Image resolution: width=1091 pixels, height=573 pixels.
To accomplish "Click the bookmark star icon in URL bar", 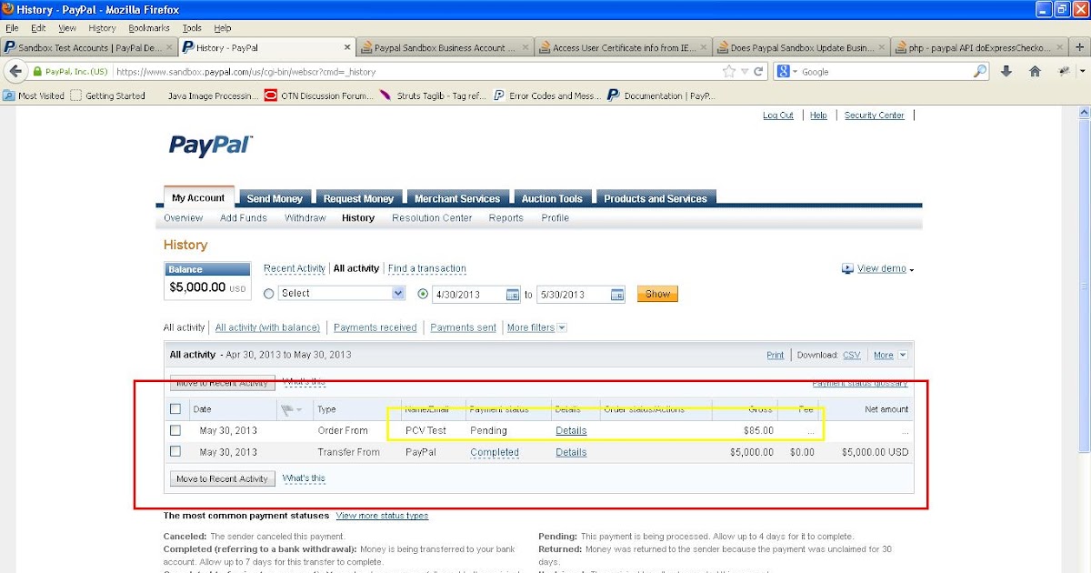I will (x=729, y=71).
